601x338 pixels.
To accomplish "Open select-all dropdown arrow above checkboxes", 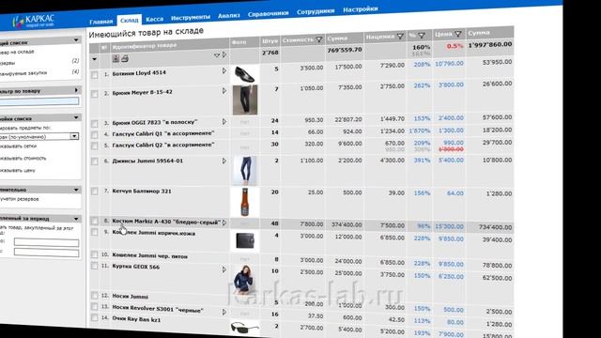I will click(x=94, y=59).
